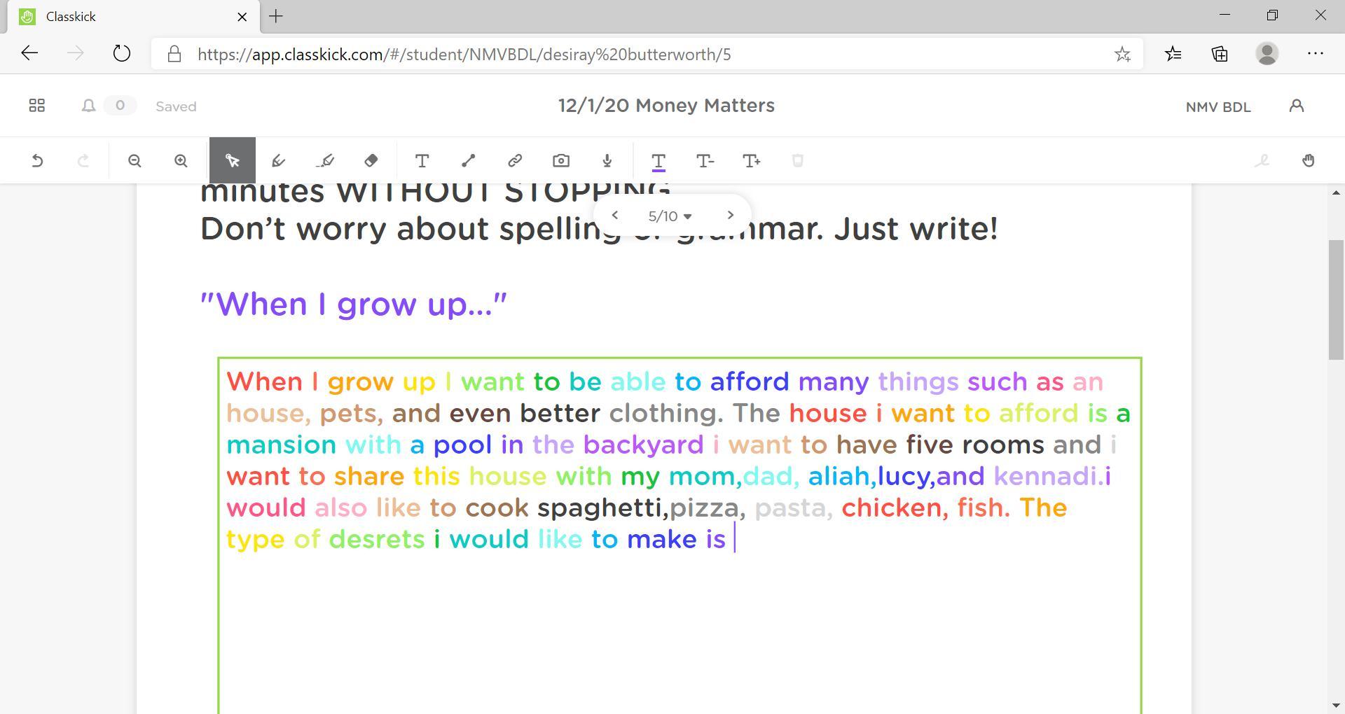
Task: Open the text color picker
Action: pyautogui.click(x=658, y=162)
